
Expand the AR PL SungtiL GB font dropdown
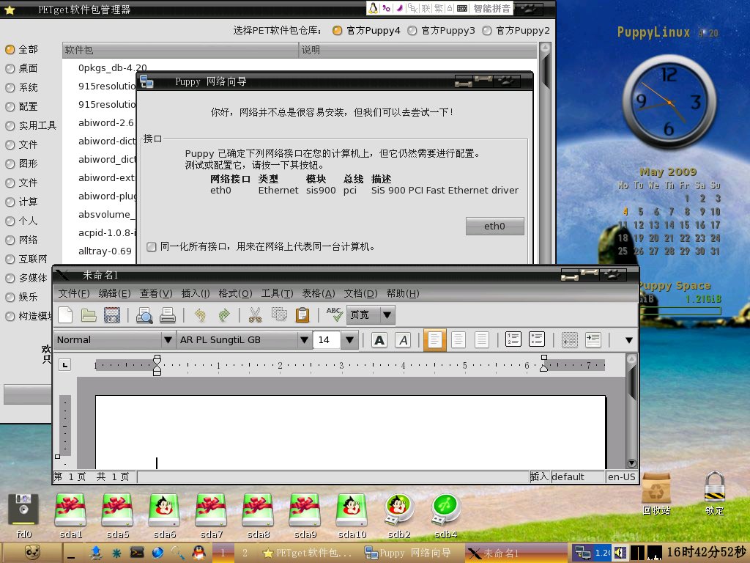click(x=304, y=340)
